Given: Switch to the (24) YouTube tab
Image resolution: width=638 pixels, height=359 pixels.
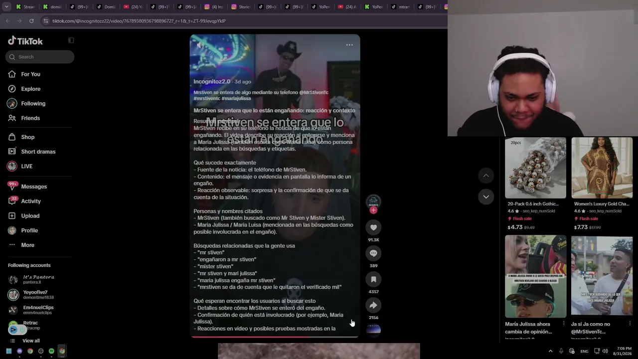Looking at the screenshot, I should (133, 7).
